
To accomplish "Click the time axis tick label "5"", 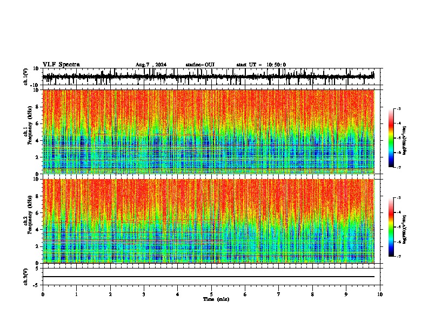I will pos(211,294).
